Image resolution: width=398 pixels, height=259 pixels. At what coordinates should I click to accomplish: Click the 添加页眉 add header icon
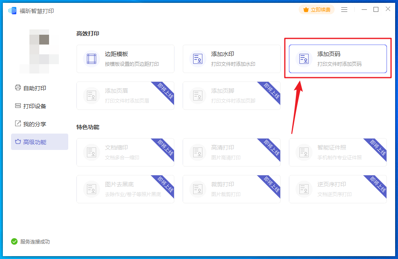pyautogui.click(x=91, y=95)
